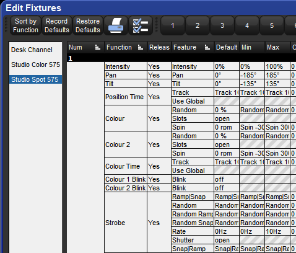This screenshot has width=296, height=253.
Task: Click the Snap|Ramp feature cell
Action: (x=193, y=249)
